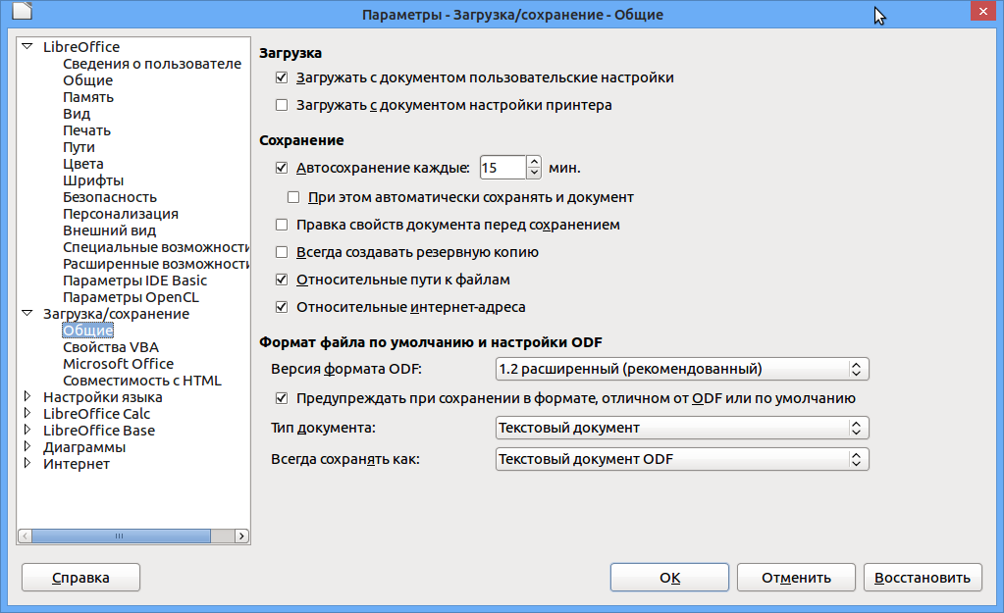Collapse the Загрузка/сохранение tree node

(x=26, y=313)
